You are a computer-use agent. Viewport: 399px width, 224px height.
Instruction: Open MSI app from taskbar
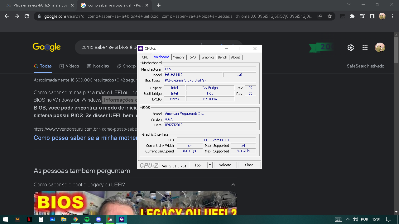pos(110,219)
